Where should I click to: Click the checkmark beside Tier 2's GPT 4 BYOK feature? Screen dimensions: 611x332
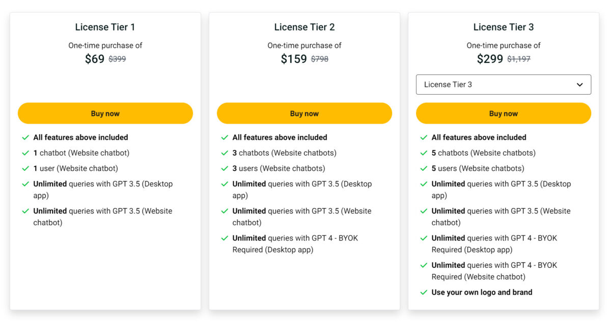tap(224, 238)
